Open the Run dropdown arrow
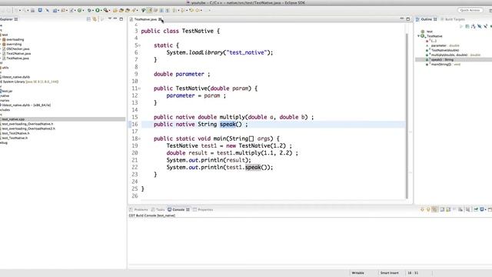Viewport: 492px width, 277px height. tap(101, 10)
